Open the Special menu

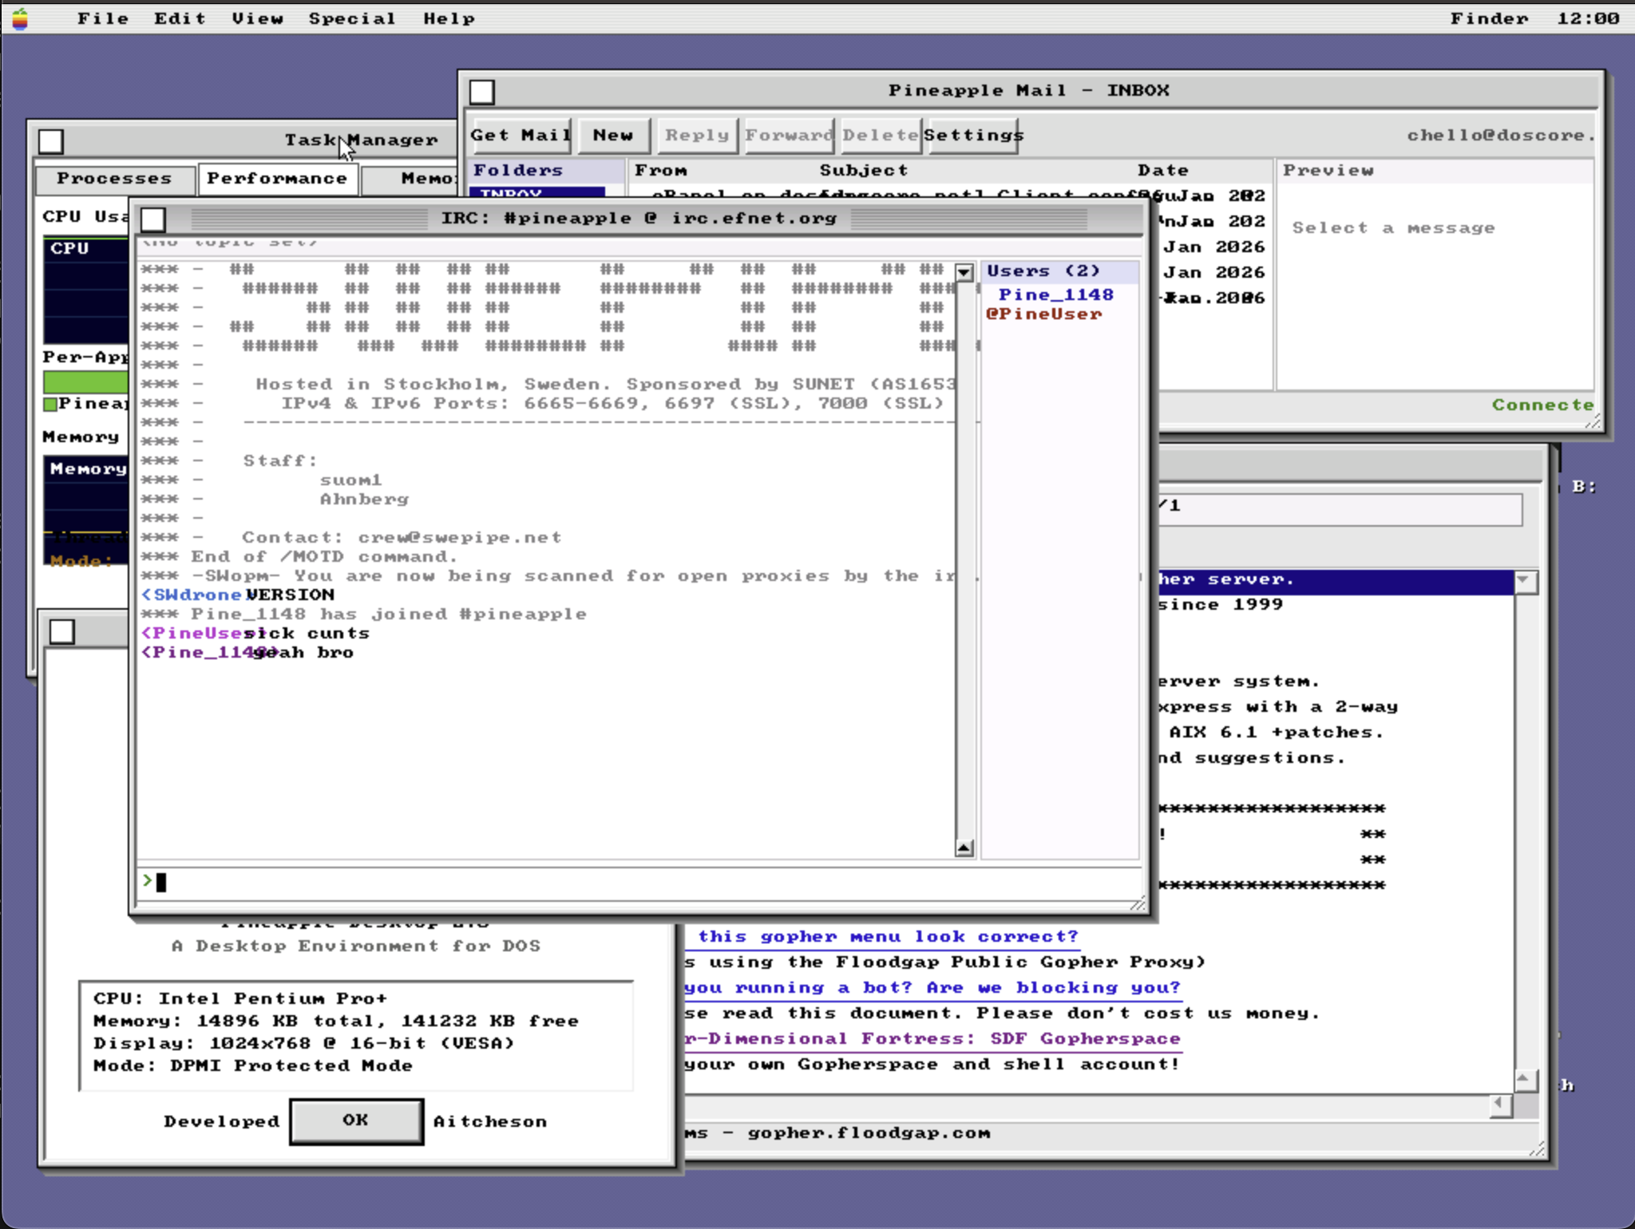[x=351, y=18]
